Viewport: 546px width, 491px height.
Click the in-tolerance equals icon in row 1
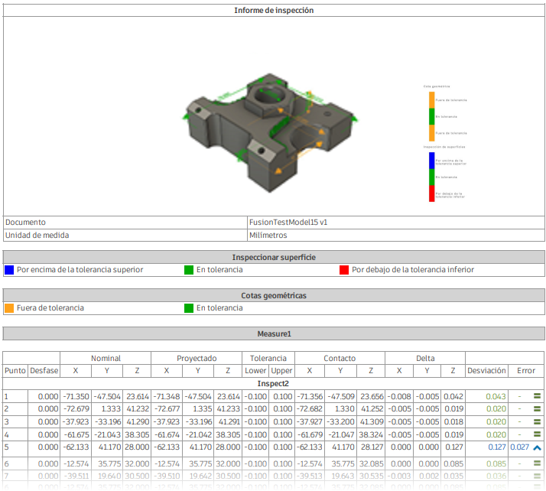click(537, 395)
